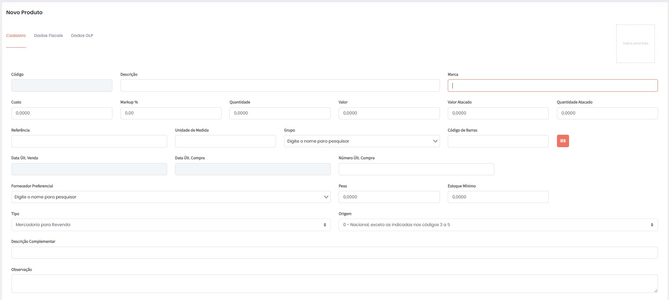Expand the Origem select list
The image size is (669, 300).
pyautogui.click(x=498, y=225)
